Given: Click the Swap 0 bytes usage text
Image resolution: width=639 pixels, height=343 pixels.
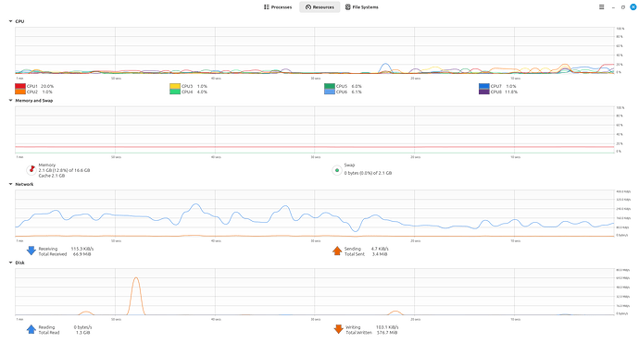Looking at the screenshot, I should pyautogui.click(x=368, y=173).
